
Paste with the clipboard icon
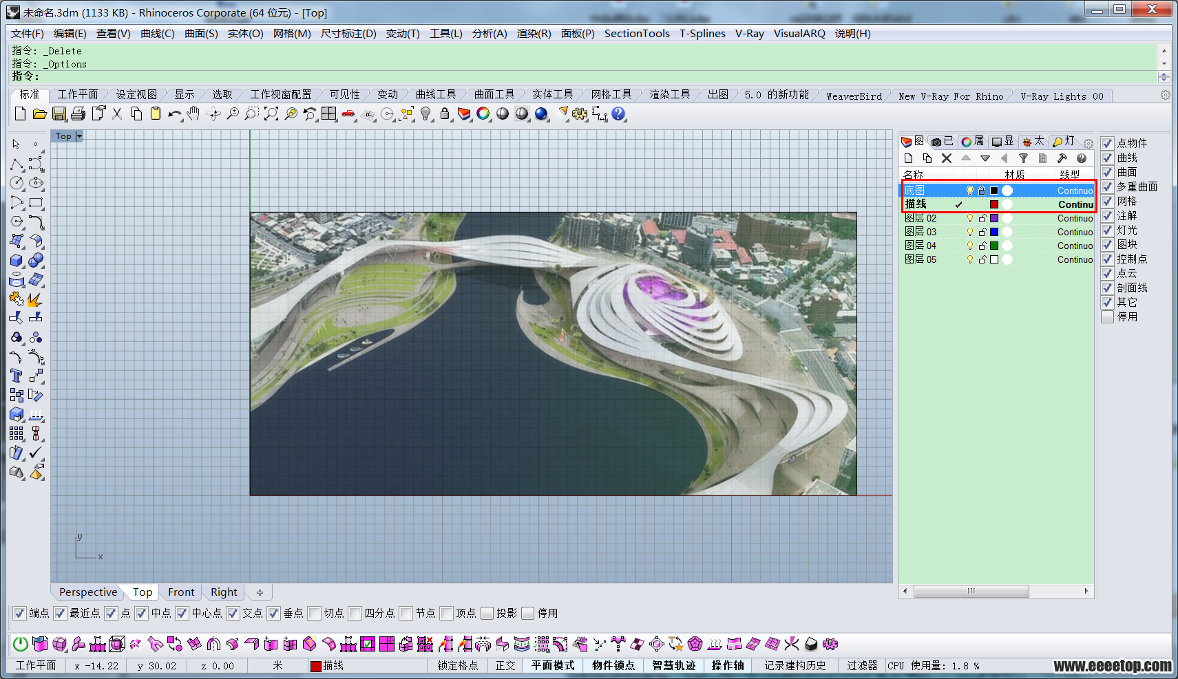(156, 114)
